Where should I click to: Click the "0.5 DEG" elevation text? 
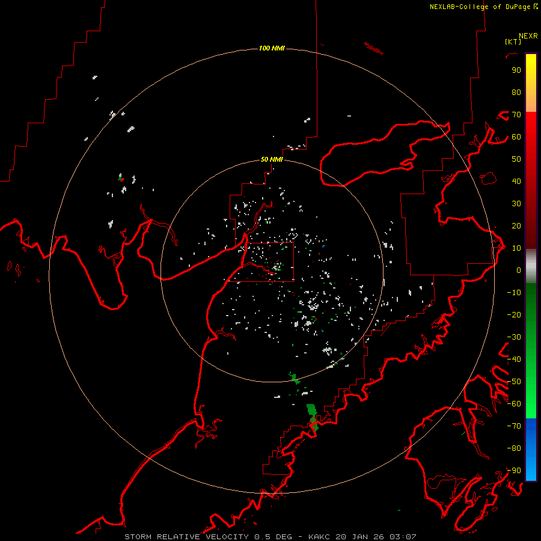click(x=274, y=537)
